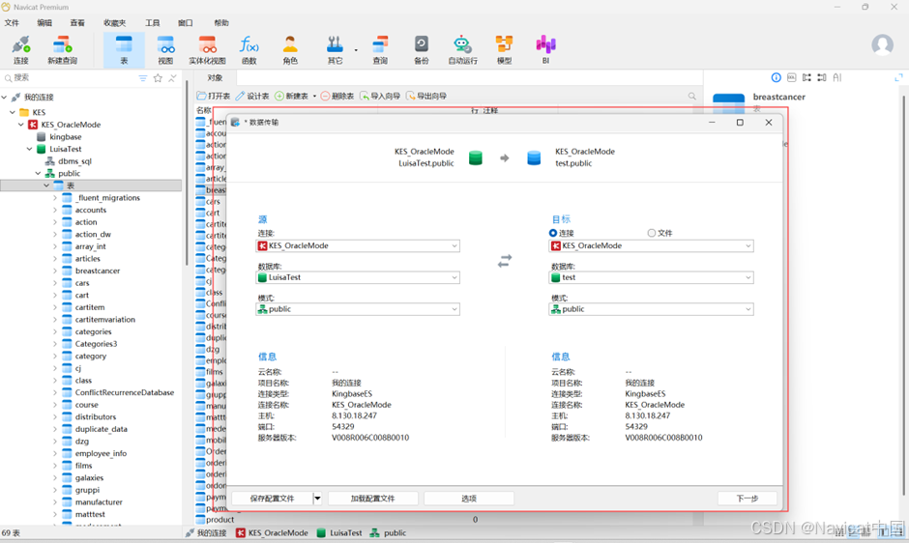Open source connection KES_OracleMode dropdown
The width and height of the screenshot is (909, 543).
[x=358, y=245]
